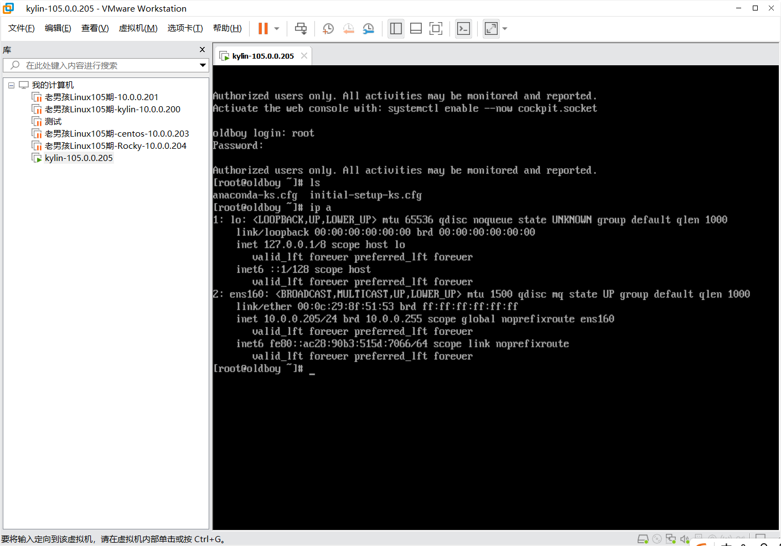Open the snapshot manager
The image size is (781, 546).
coord(369,29)
